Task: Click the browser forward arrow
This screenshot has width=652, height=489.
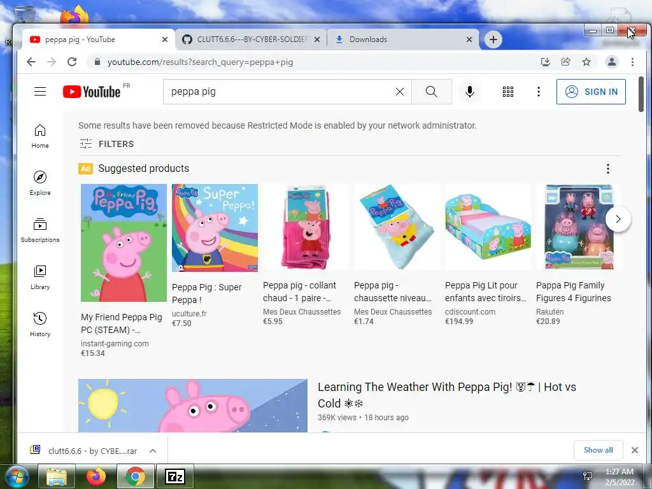Action: (x=52, y=62)
